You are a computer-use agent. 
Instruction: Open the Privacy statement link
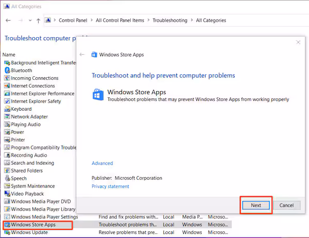pyautogui.click(x=110, y=186)
